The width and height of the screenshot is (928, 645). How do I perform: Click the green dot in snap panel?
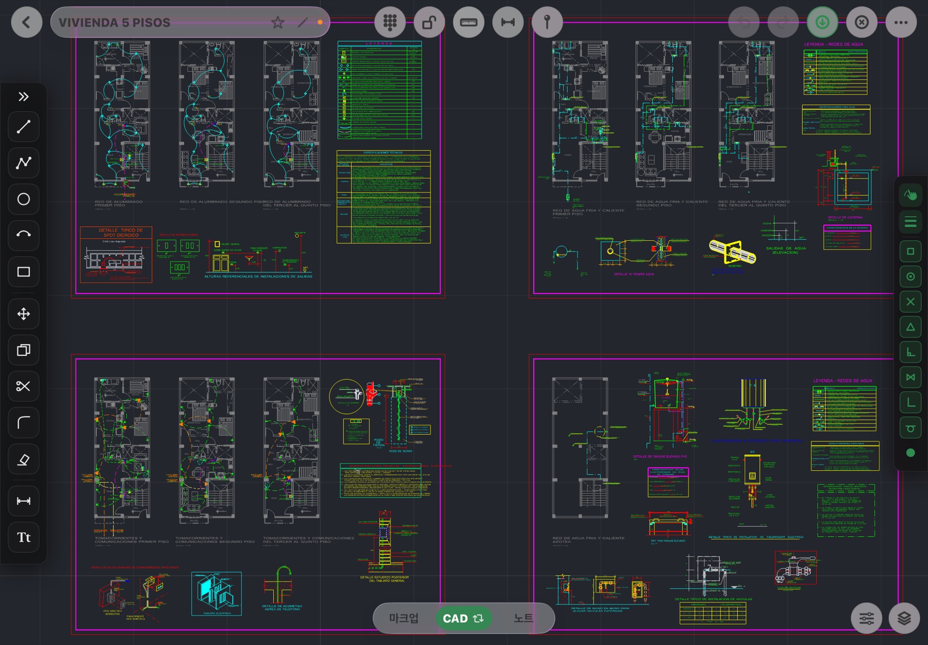tap(910, 453)
